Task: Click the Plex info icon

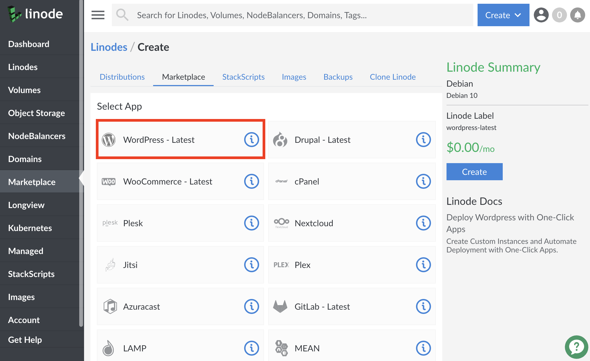Action: (423, 265)
